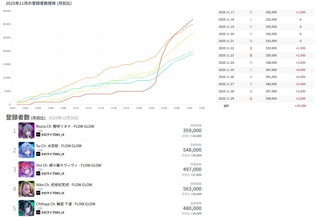The image size is (316, 219).
Task: Visit Chihaya Ch. 輪堂 千速 channel link
Action: coord(66,204)
